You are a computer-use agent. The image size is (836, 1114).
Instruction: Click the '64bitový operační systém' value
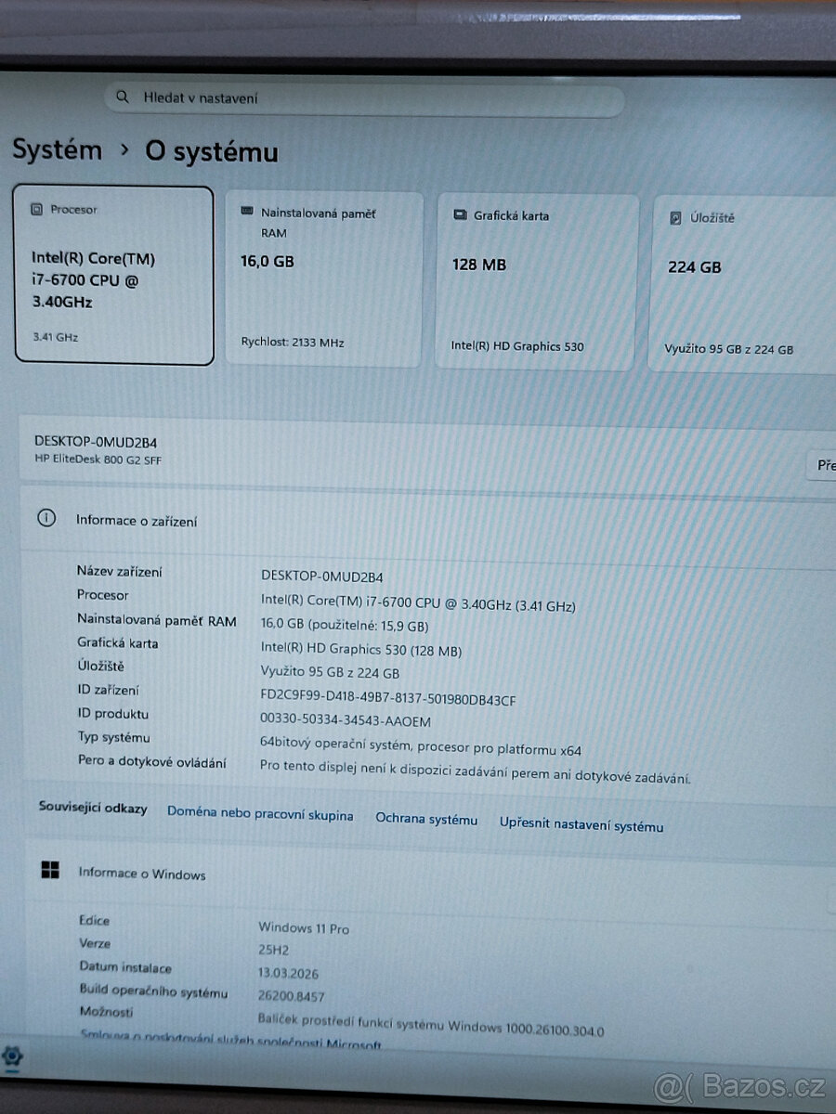[x=421, y=746]
